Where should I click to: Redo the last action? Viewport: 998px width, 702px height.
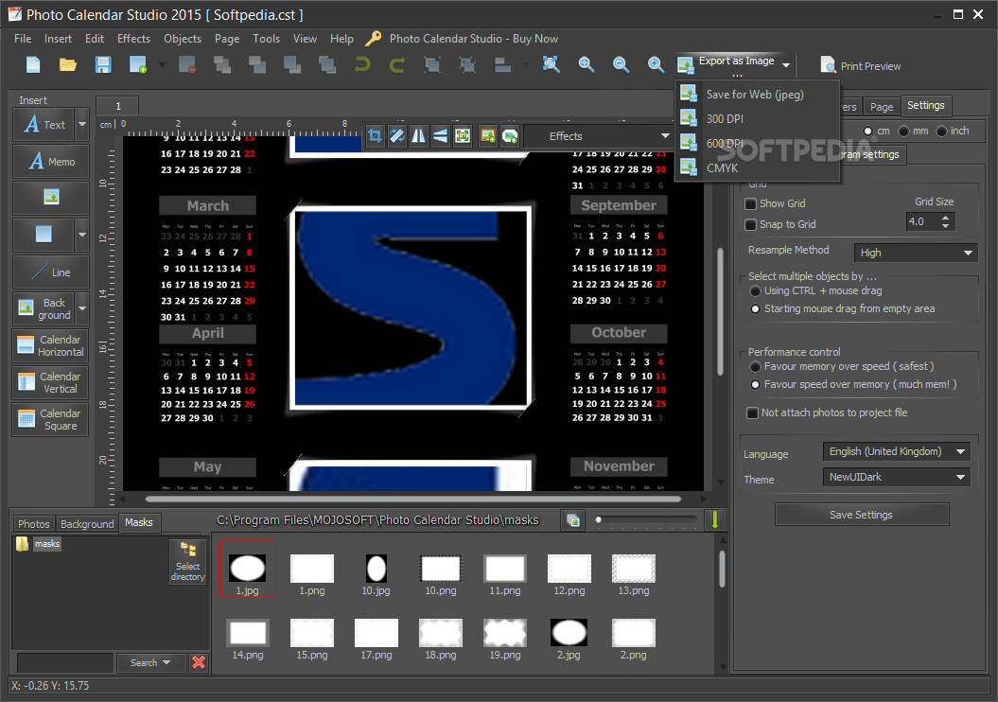point(397,65)
